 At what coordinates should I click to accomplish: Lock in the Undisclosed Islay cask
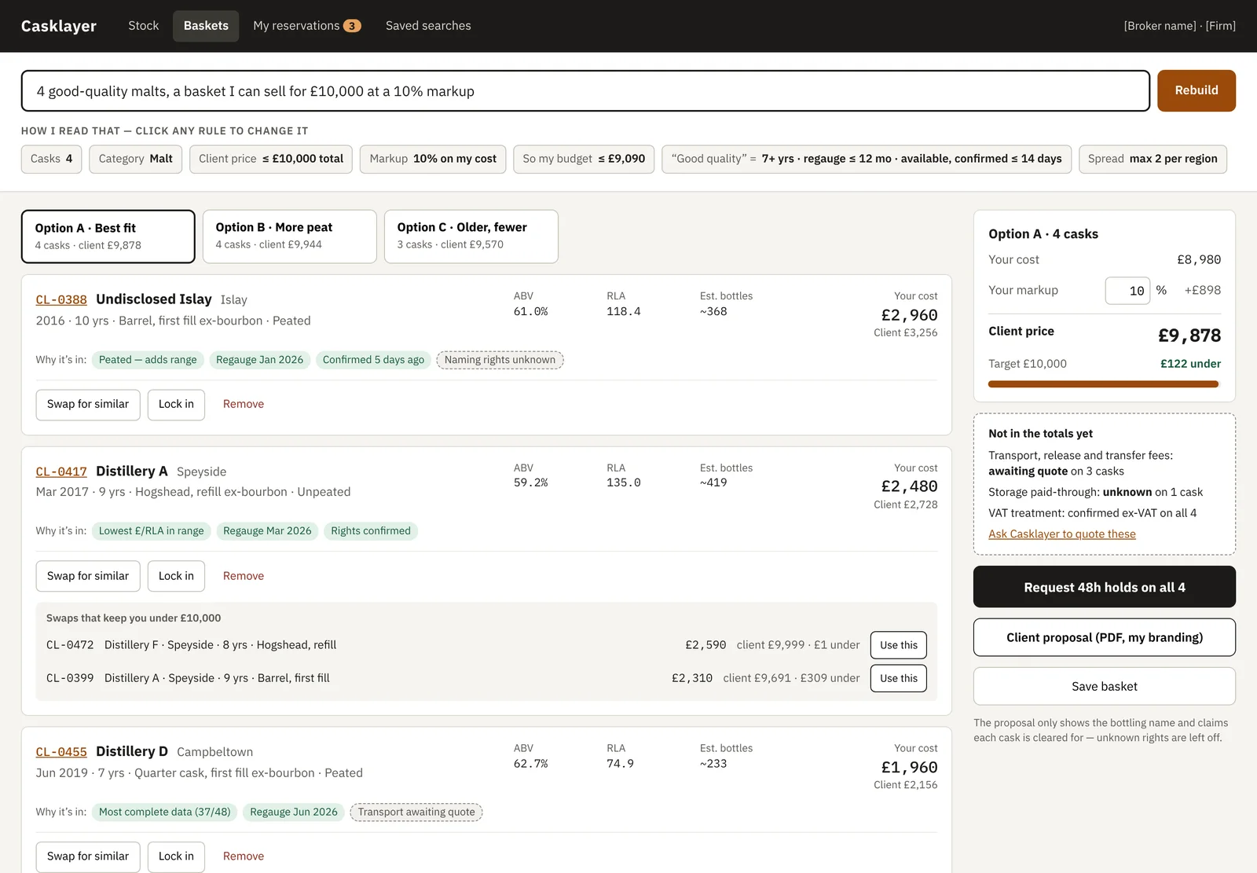pos(176,405)
